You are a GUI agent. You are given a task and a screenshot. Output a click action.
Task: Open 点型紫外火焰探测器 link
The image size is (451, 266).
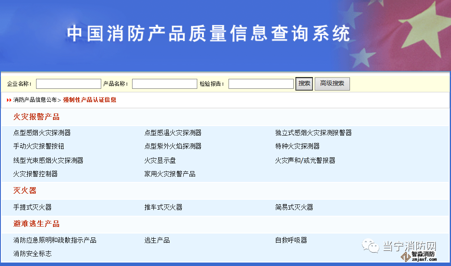pyautogui.click(x=173, y=146)
